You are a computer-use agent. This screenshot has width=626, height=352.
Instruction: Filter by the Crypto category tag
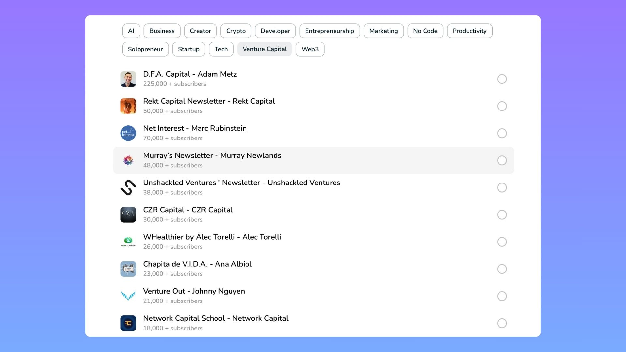[x=236, y=31]
